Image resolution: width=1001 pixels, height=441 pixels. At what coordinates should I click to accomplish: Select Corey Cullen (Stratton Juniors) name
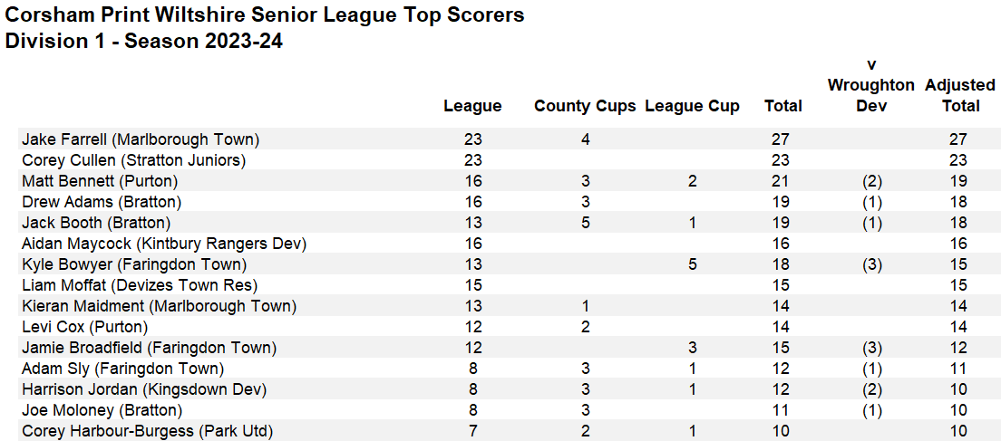134,160
